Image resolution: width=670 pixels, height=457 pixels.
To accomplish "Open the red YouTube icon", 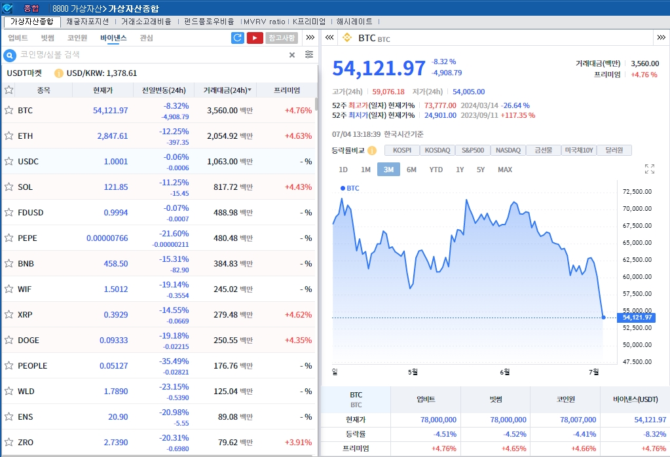I will [x=255, y=37].
